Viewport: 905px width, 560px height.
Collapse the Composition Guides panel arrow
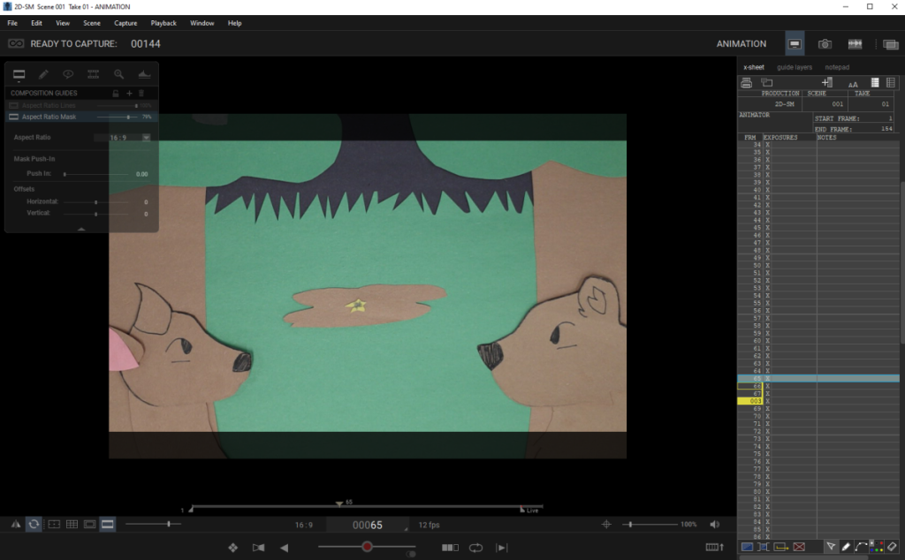click(x=81, y=229)
